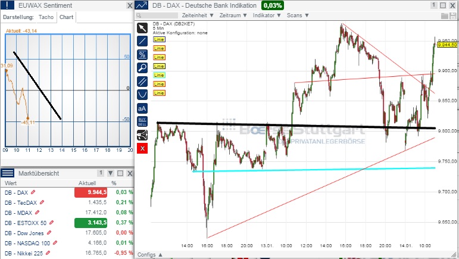Select the trend line drawing tool
459x259 pixels.
pos(142,41)
